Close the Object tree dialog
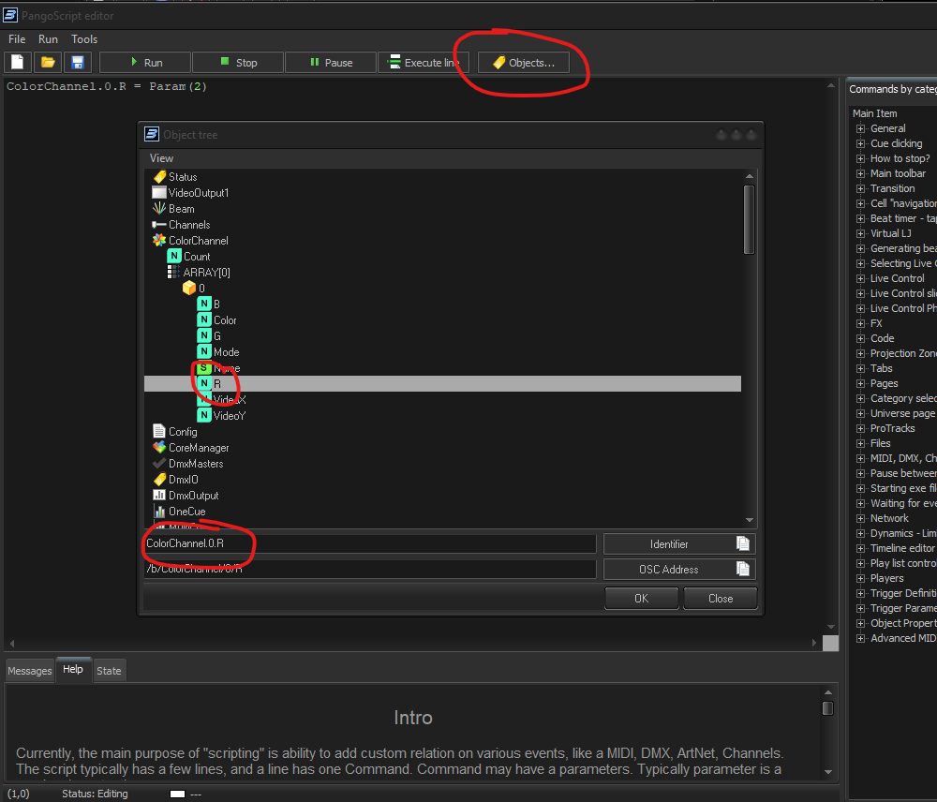Viewport: 937px width, 802px height. coord(720,598)
